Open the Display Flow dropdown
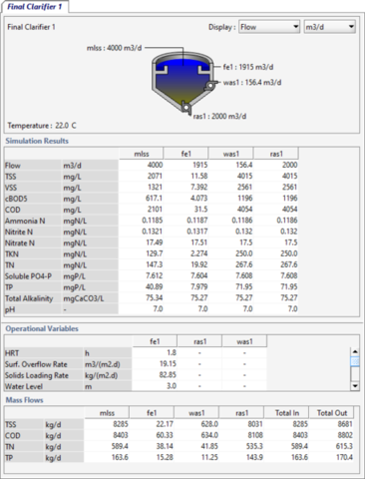The image size is (365, 479). [x=269, y=27]
